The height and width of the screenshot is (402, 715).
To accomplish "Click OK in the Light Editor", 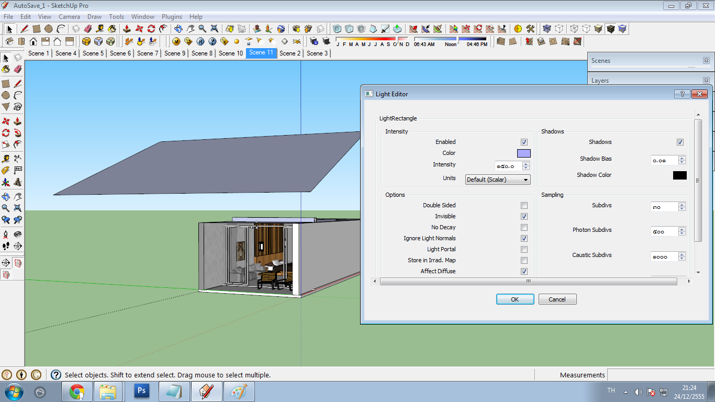I will [x=515, y=299].
